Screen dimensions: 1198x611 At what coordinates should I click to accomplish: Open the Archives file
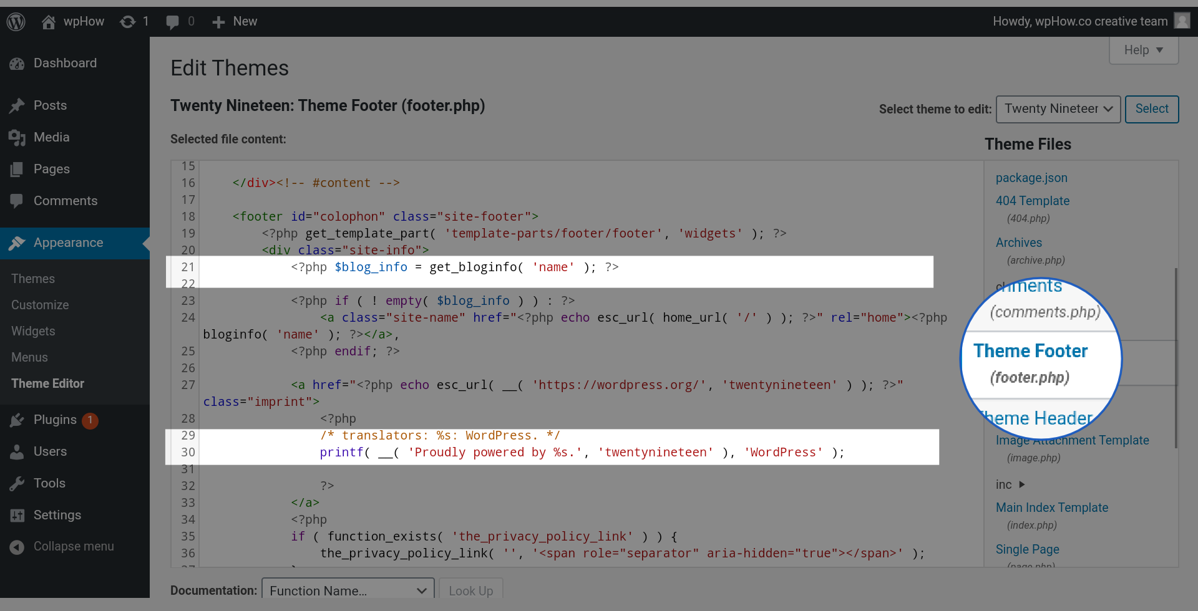tap(1019, 243)
